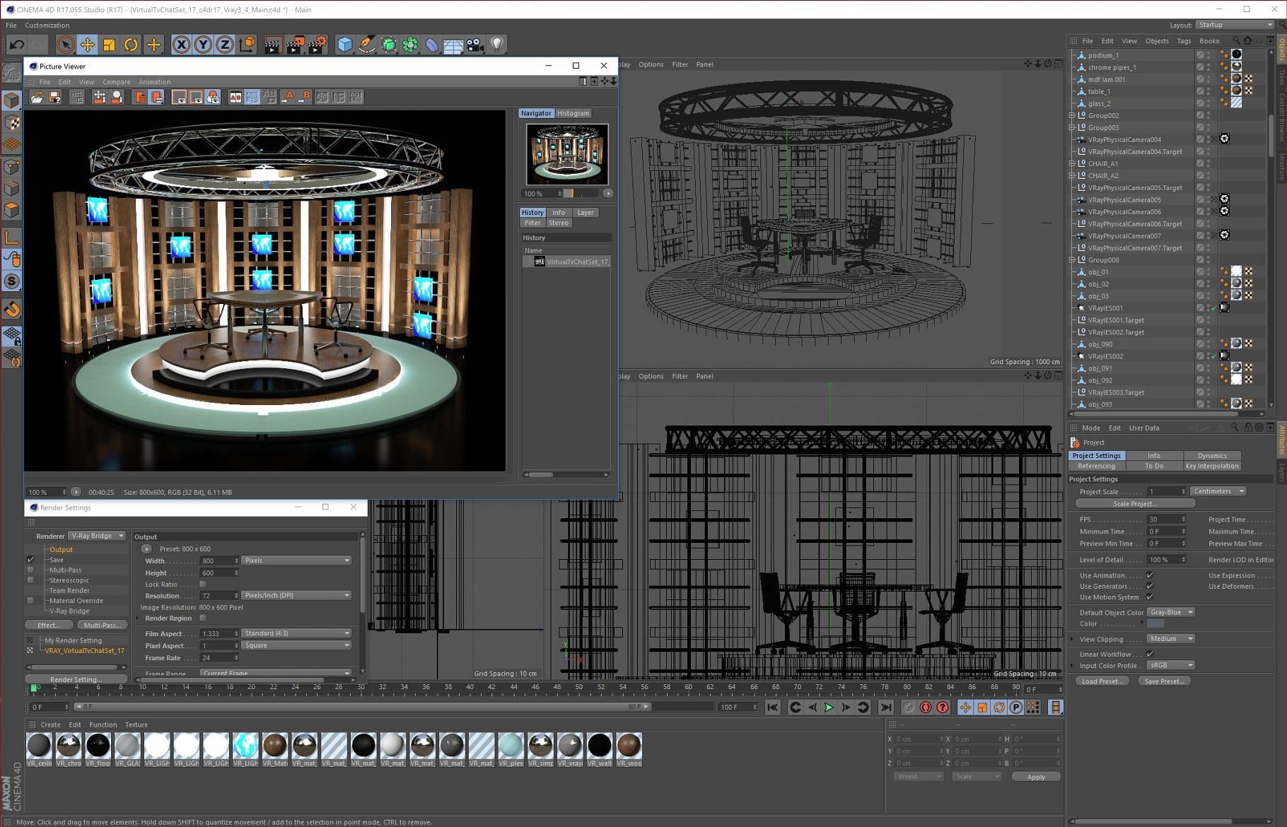Click the Undo arrow in main toolbar
Screen dimensions: 1287x827
tap(16, 45)
